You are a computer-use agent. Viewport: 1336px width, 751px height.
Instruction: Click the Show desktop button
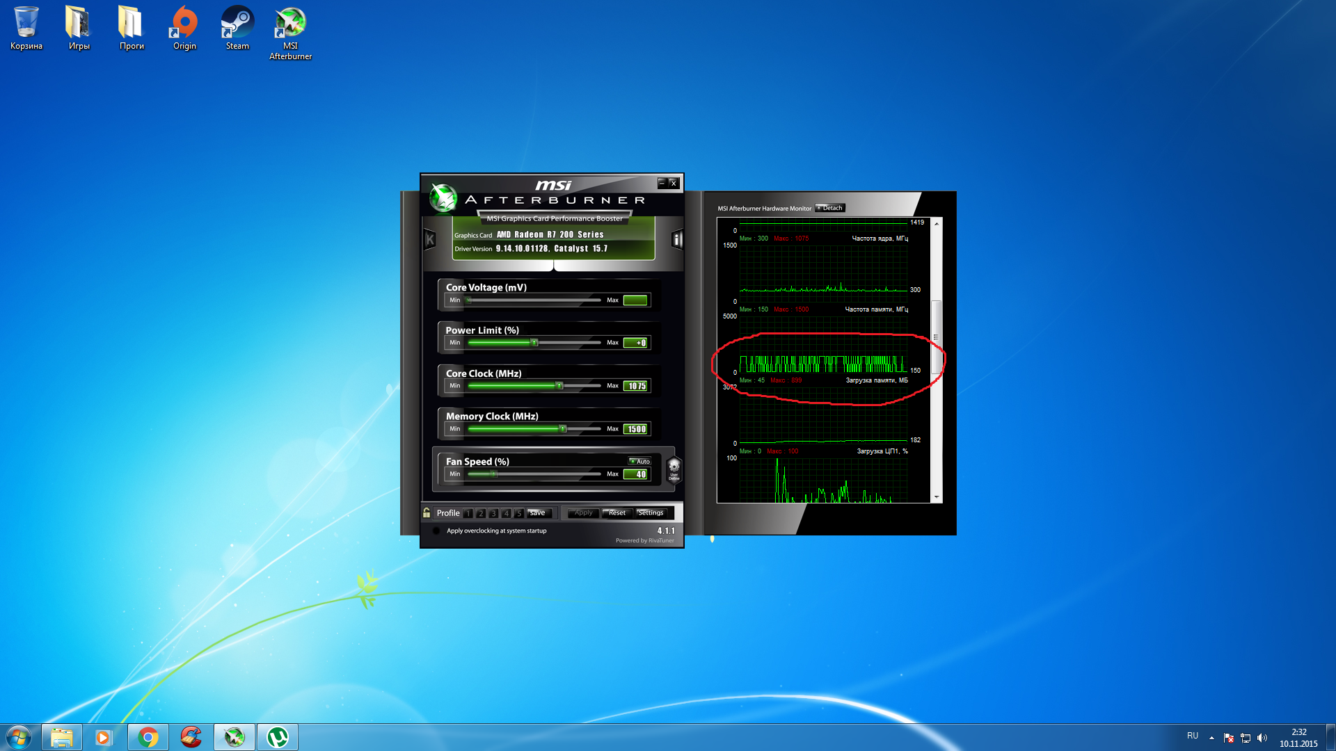point(1331,738)
